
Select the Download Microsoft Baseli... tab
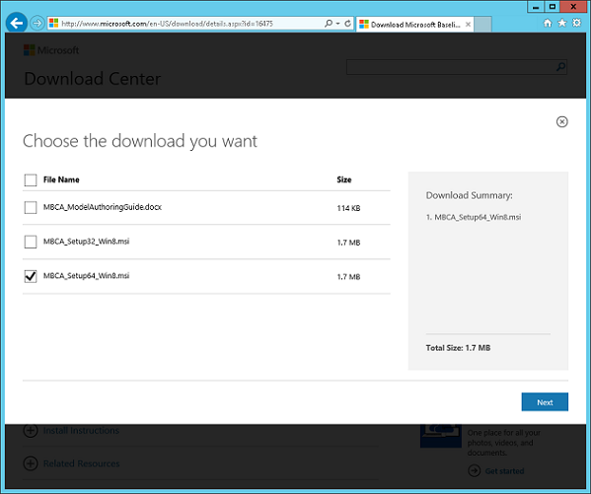pos(414,25)
